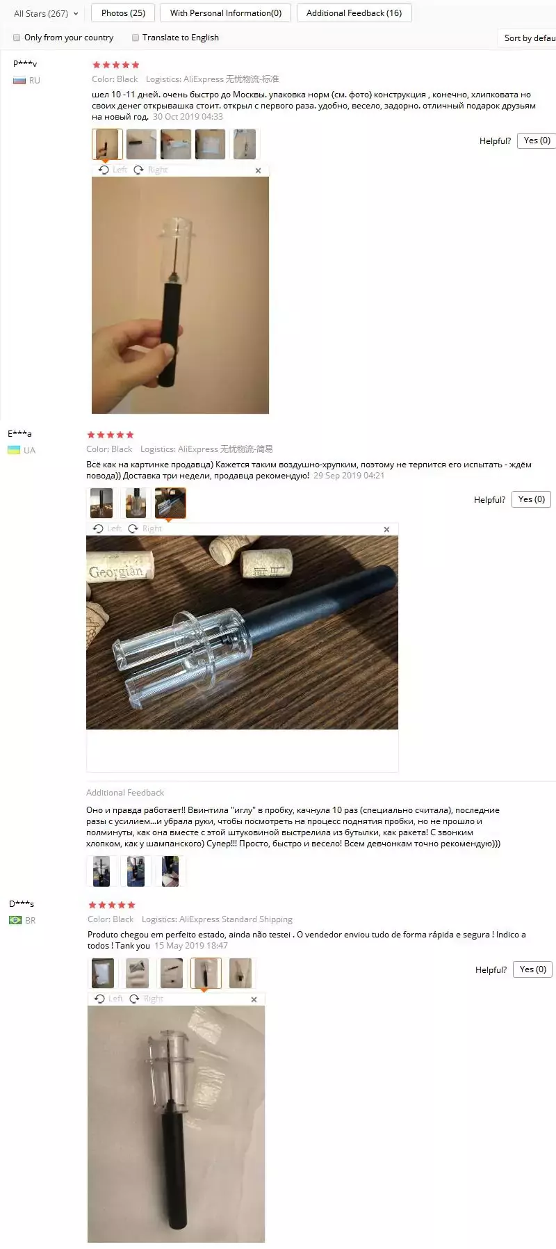Tick the Translate to English checkbox
This screenshot has height=1249, width=556.
136,38
